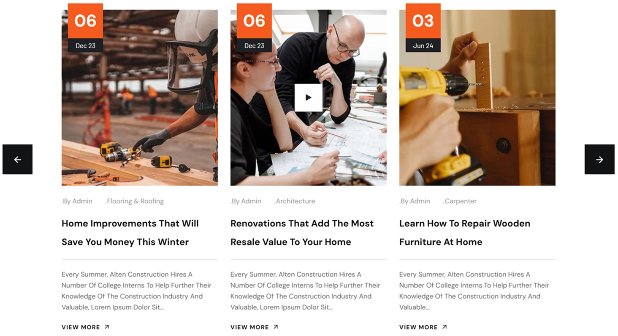Open the Renovations That Add Most Resale title

click(x=302, y=232)
